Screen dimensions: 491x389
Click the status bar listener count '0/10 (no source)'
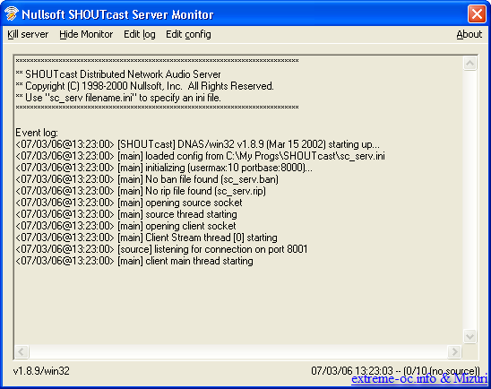(x=442, y=371)
